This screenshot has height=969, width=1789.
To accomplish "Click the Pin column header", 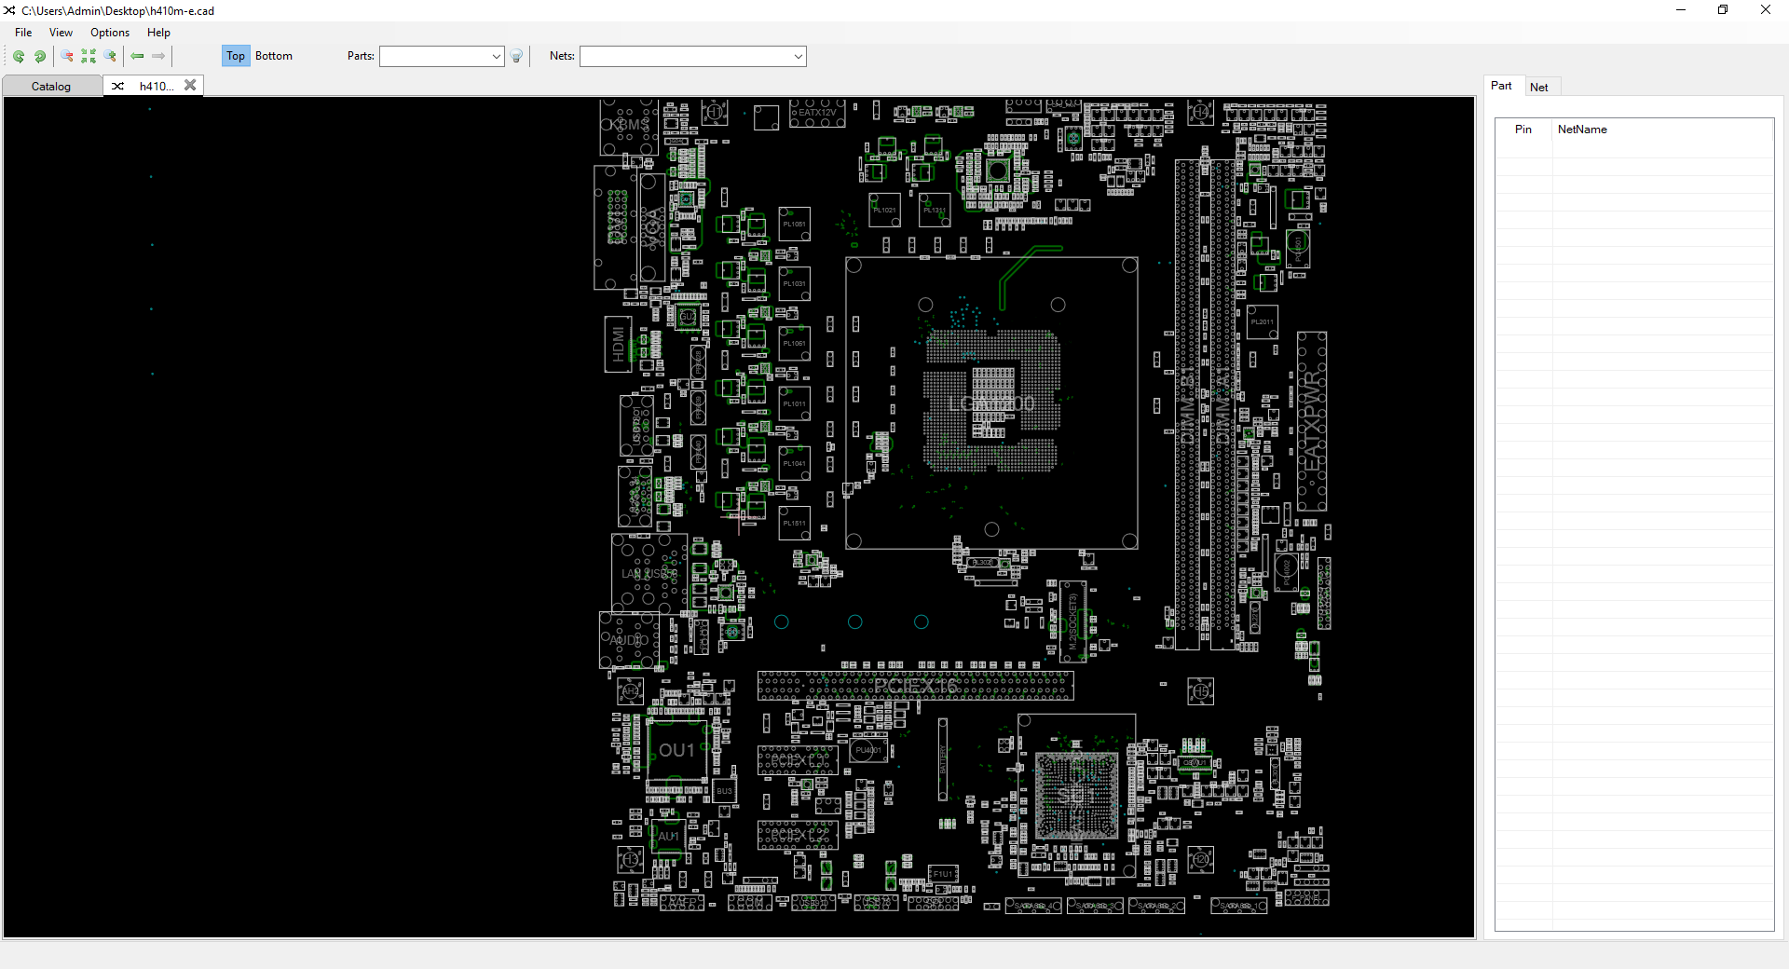I will pyautogui.click(x=1523, y=130).
